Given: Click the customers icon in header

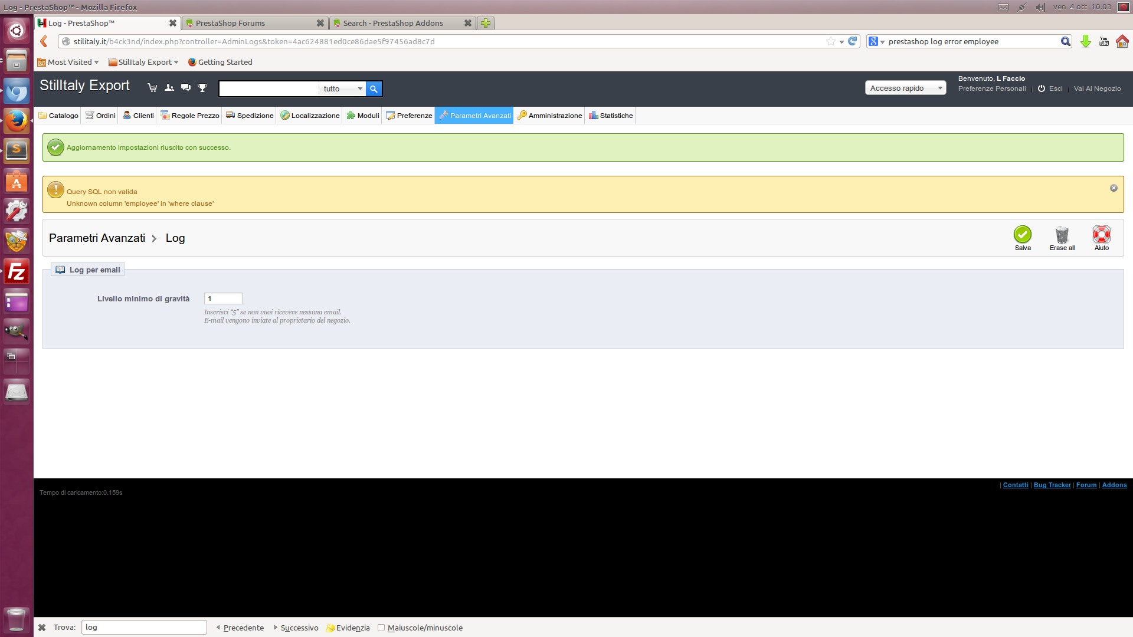Looking at the screenshot, I should [x=169, y=88].
